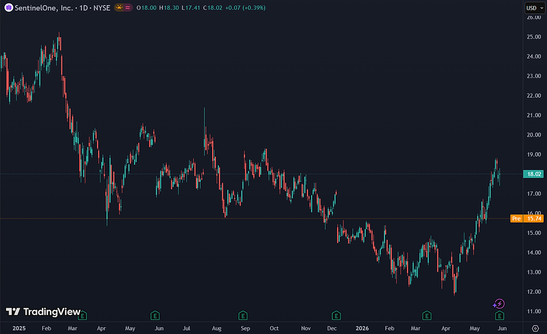The height and width of the screenshot is (334, 547).
Task: Click the Aug label on time axis
Action: pyautogui.click(x=217, y=328)
